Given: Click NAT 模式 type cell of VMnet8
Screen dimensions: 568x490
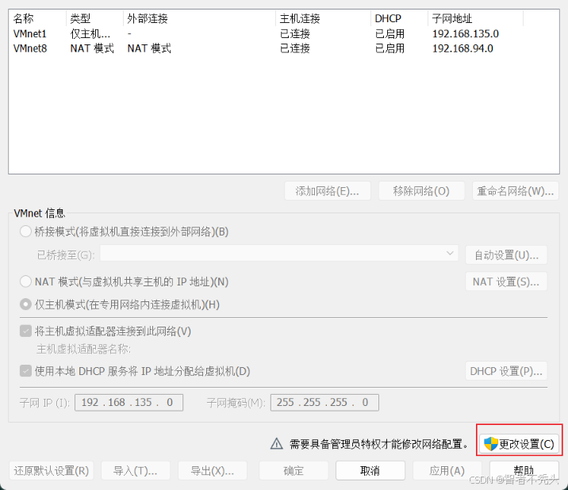Looking at the screenshot, I should point(92,48).
